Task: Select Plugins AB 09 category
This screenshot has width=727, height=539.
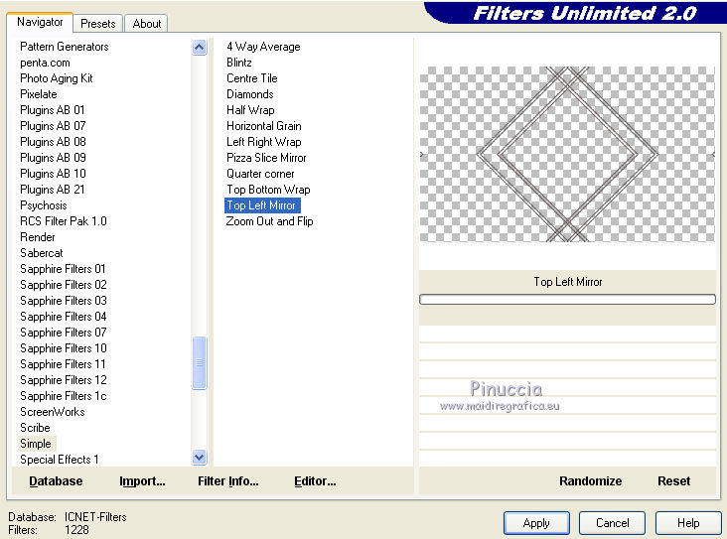Action: coord(53,158)
